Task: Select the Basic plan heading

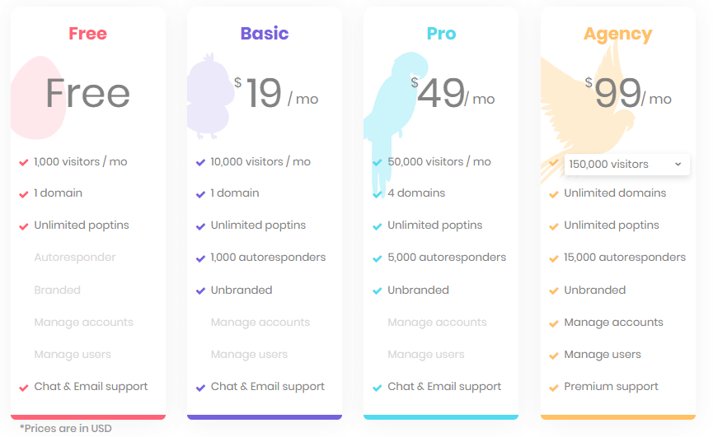Action: pyautogui.click(x=265, y=34)
